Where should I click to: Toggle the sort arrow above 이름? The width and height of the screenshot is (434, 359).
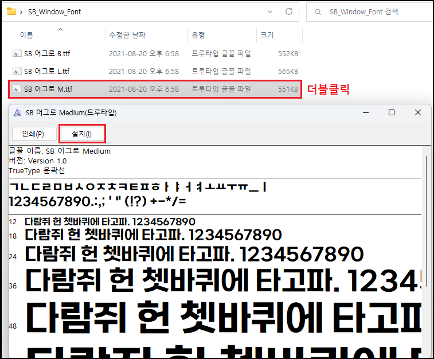coord(60,29)
